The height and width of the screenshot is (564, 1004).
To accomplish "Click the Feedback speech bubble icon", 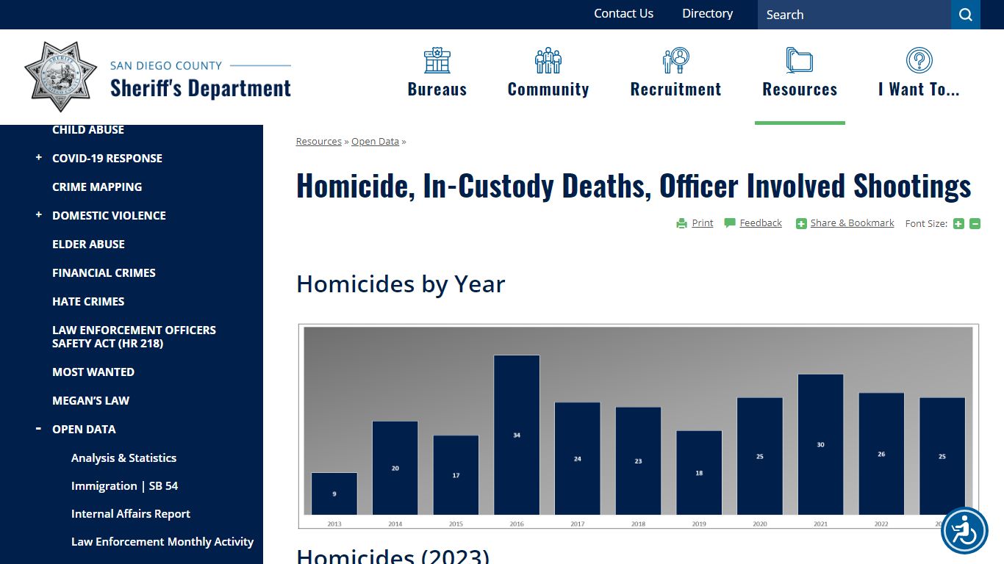I will pos(730,223).
